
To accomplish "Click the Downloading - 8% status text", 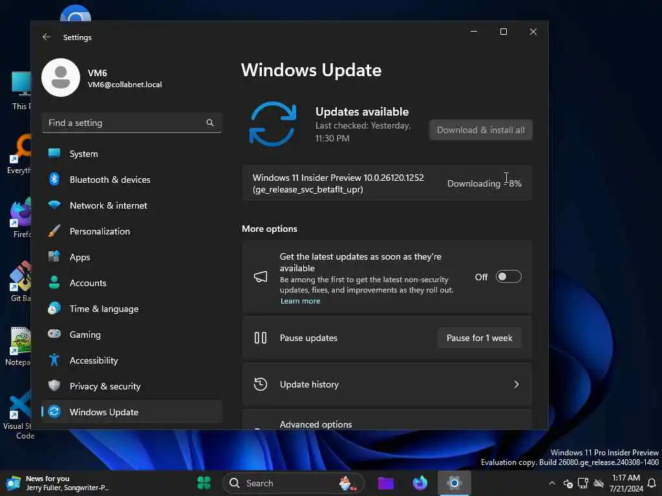I will pyautogui.click(x=484, y=183).
